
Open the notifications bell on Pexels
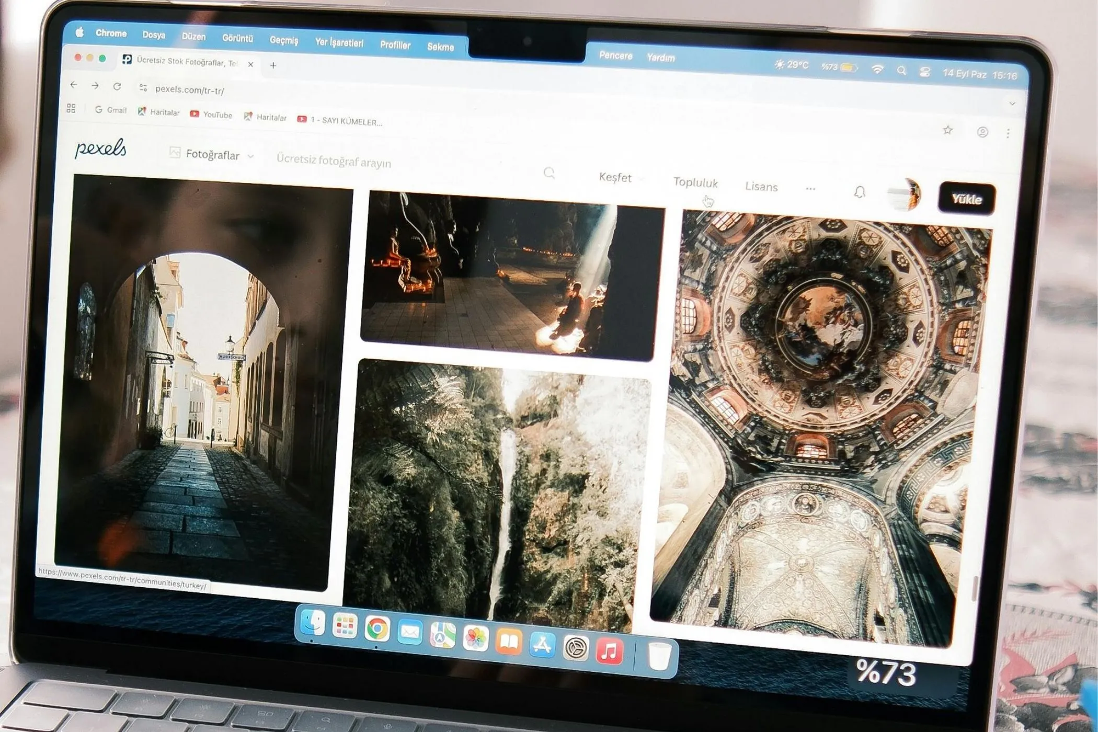point(860,192)
